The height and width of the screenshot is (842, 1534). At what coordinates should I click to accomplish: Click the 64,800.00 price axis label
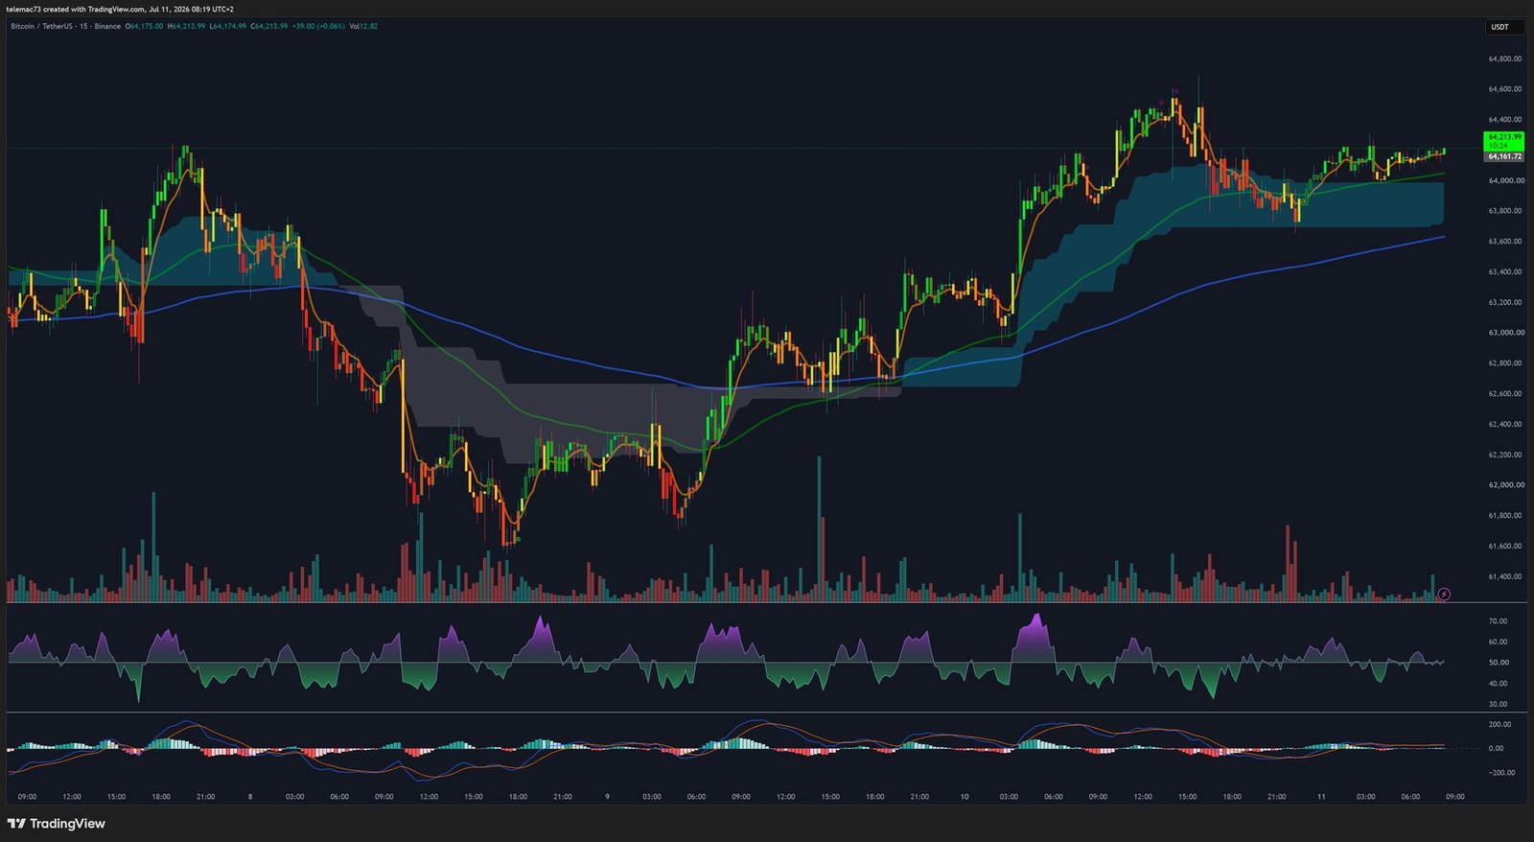1504,58
